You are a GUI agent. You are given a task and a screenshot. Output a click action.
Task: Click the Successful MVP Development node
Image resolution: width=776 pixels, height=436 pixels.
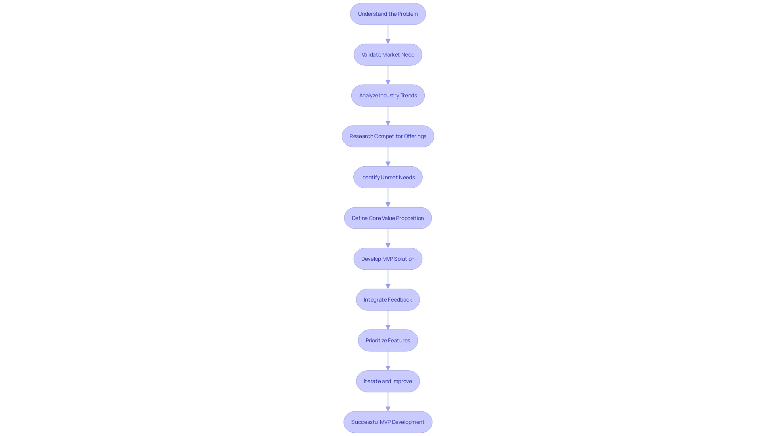tap(388, 421)
